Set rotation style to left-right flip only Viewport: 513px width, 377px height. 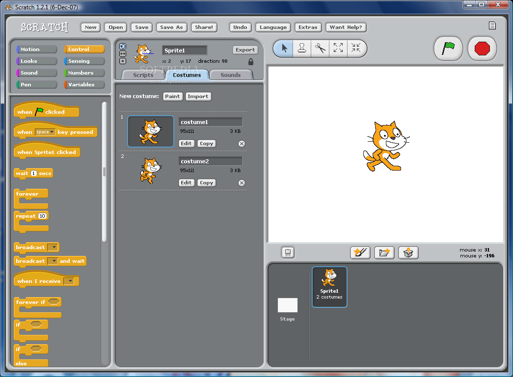pyautogui.click(x=123, y=53)
